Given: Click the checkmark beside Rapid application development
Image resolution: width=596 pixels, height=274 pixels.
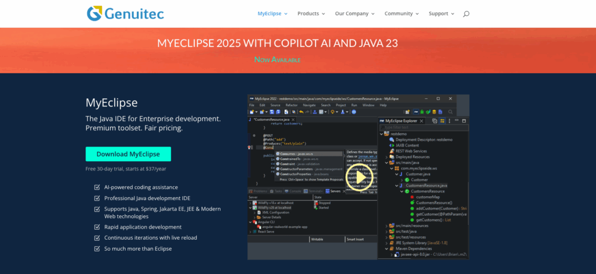Looking at the screenshot, I should pos(97,227).
